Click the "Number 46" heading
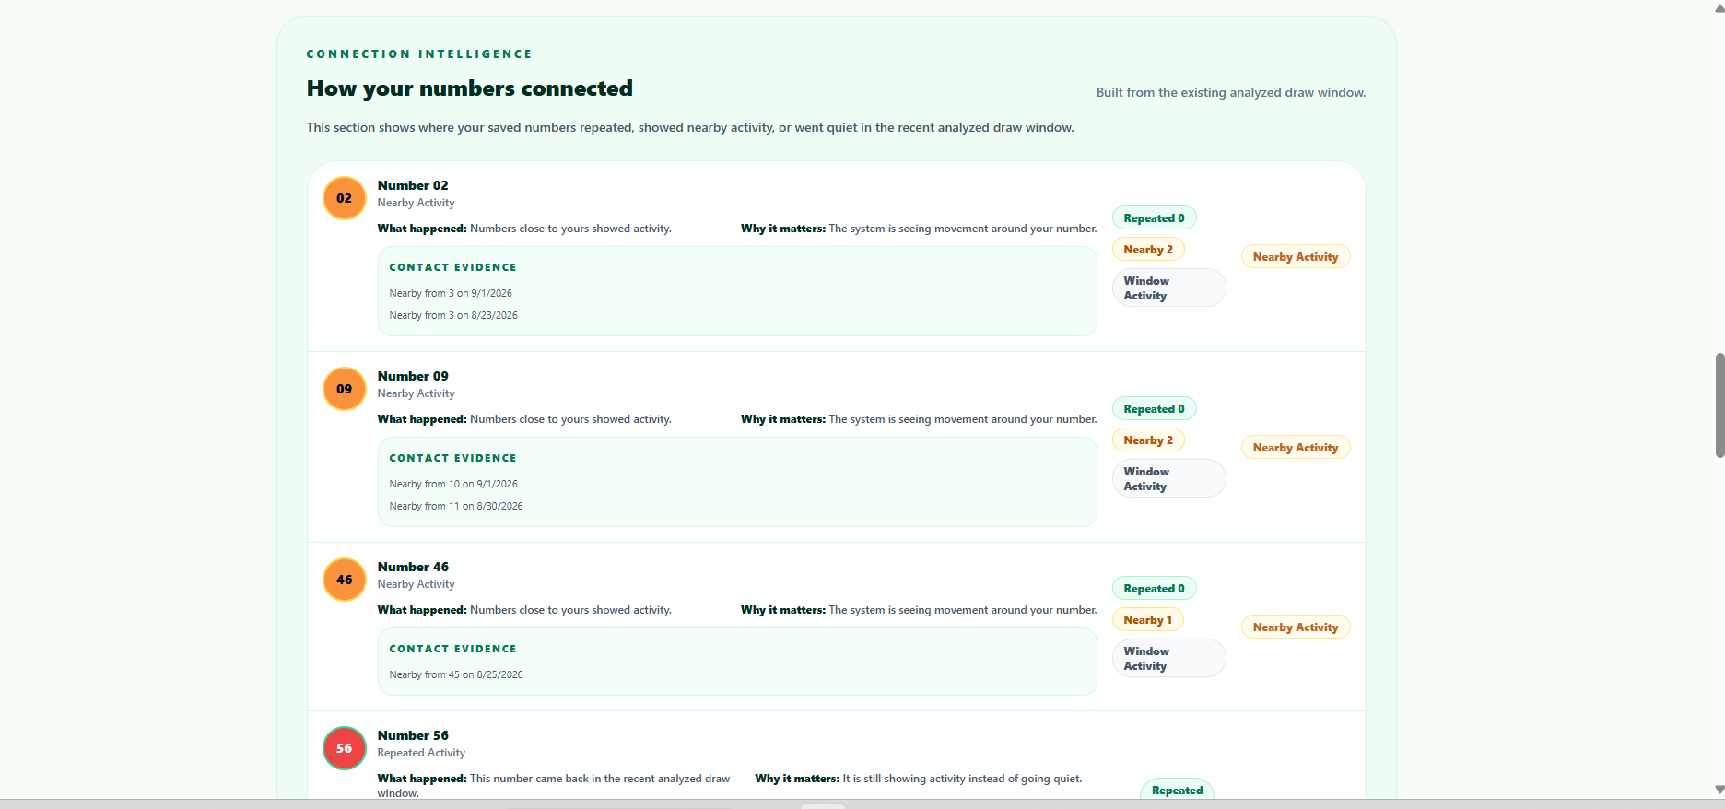The image size is (1725, 809). coord(413,567)
